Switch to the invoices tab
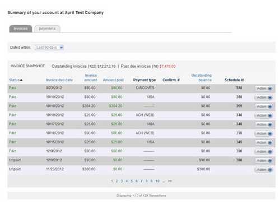Viewport: 279px width, 210px height. click(x=21, y=29)
